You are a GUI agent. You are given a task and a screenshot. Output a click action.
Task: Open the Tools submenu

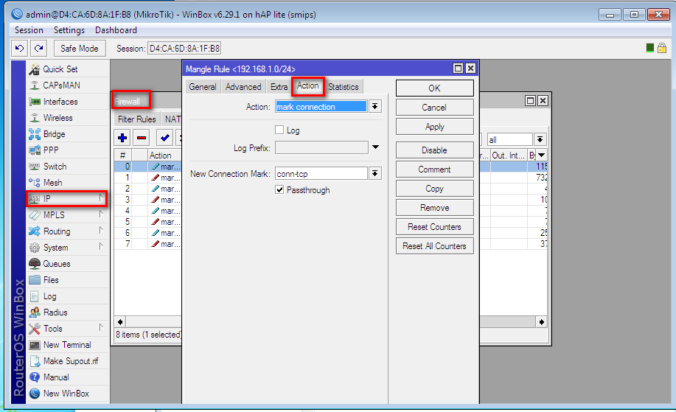click(x=67, y=329)
